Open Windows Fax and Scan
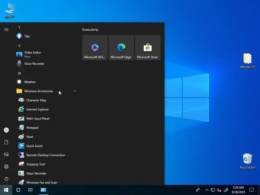 click(46, 182)
